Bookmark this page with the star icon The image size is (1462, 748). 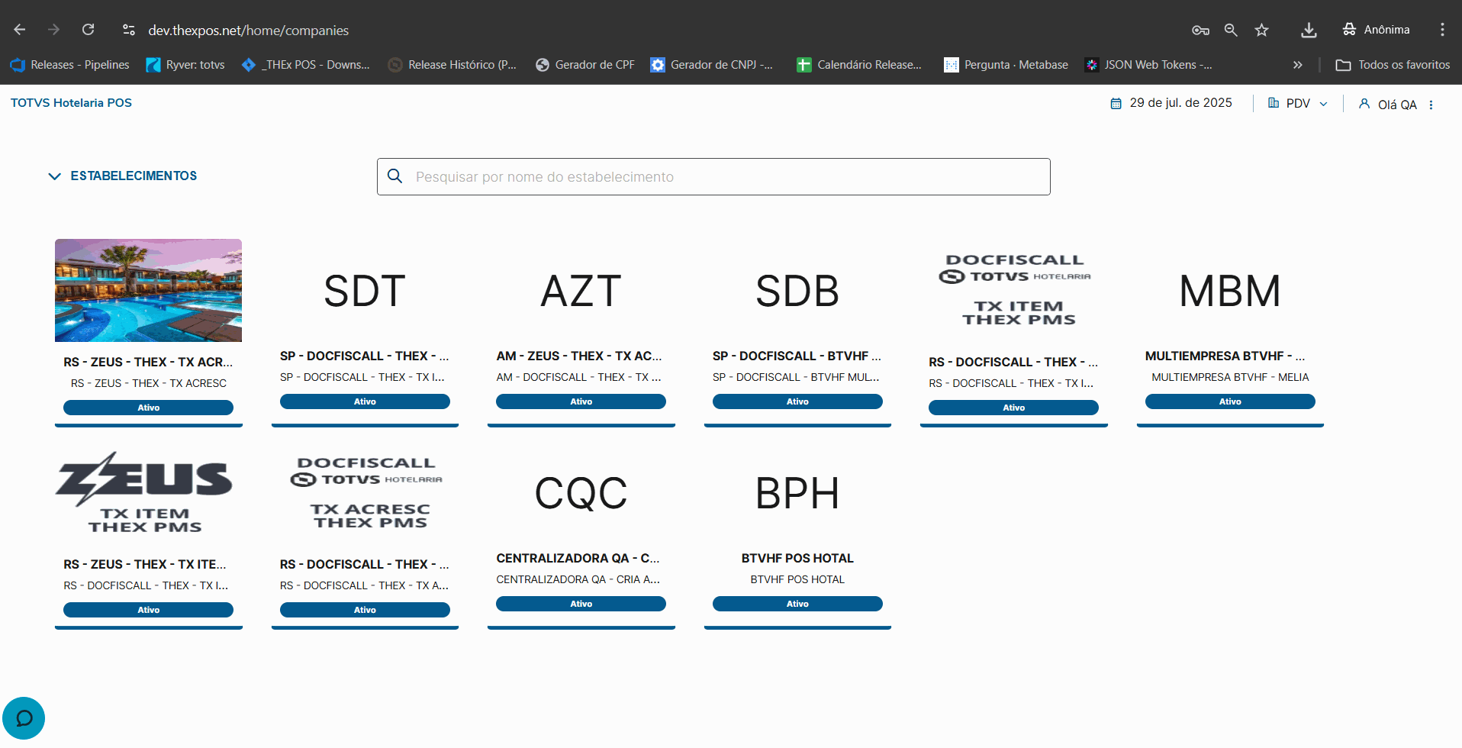coord(1262,30)
